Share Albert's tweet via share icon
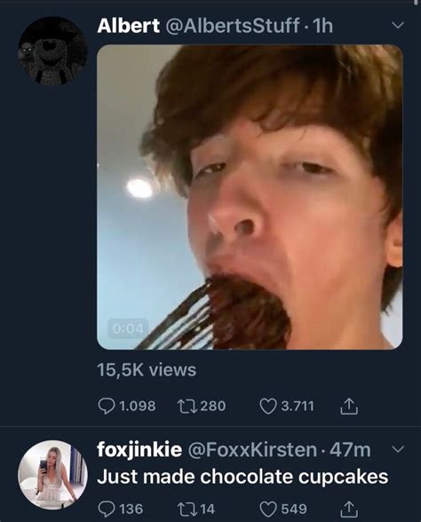 click(x=349, y=406)
